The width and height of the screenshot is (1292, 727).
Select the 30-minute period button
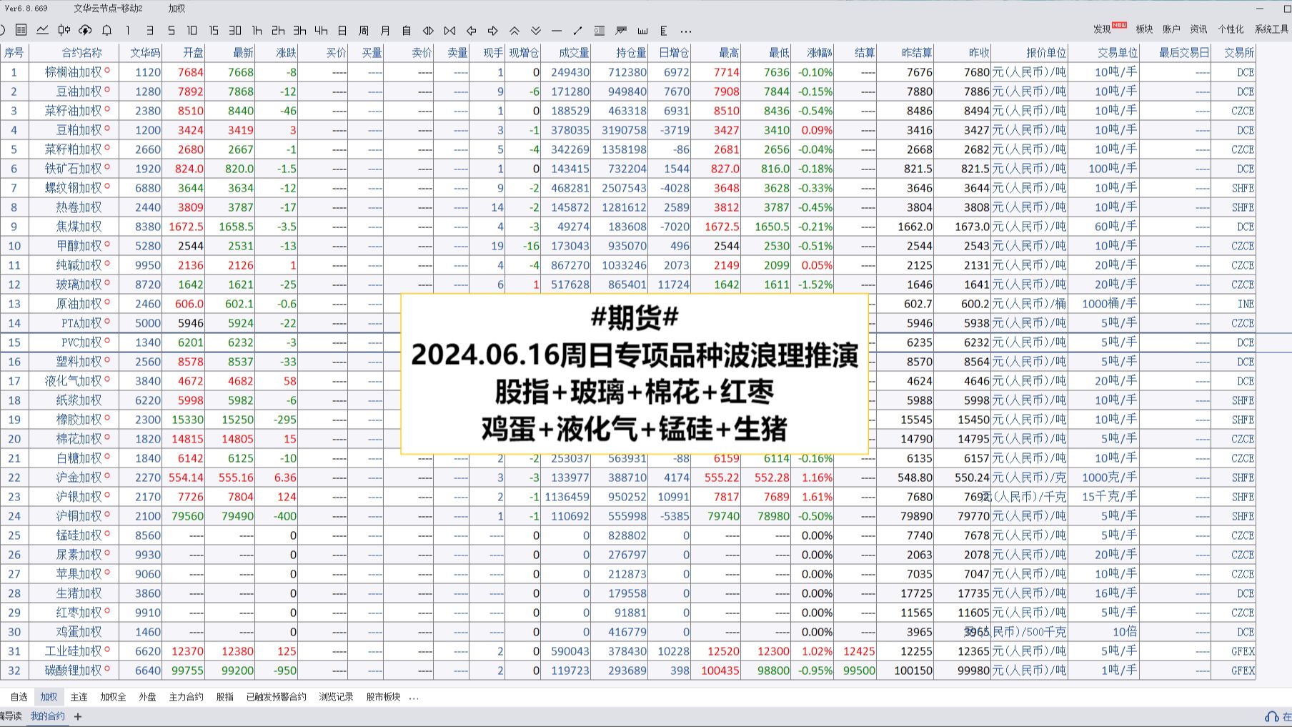[x=235, y=30]
